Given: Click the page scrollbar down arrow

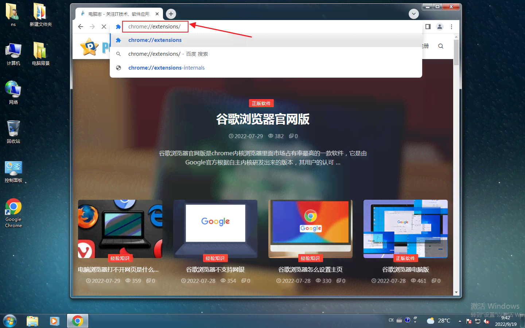Looking at the screenshot, I should pos(456,292).
